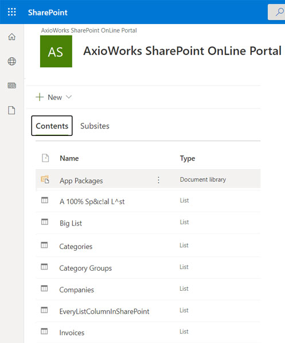This screenshot has height=343, width=285.
Task: Go to Home in left rail
Action: point(12,37)
